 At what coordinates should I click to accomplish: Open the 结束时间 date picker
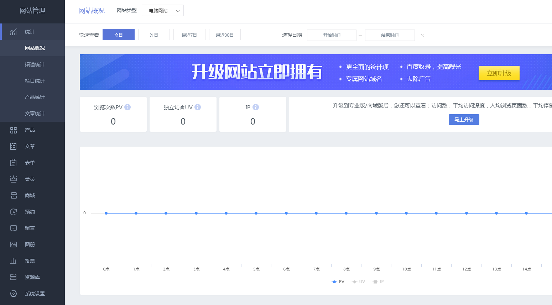(390, 35)
